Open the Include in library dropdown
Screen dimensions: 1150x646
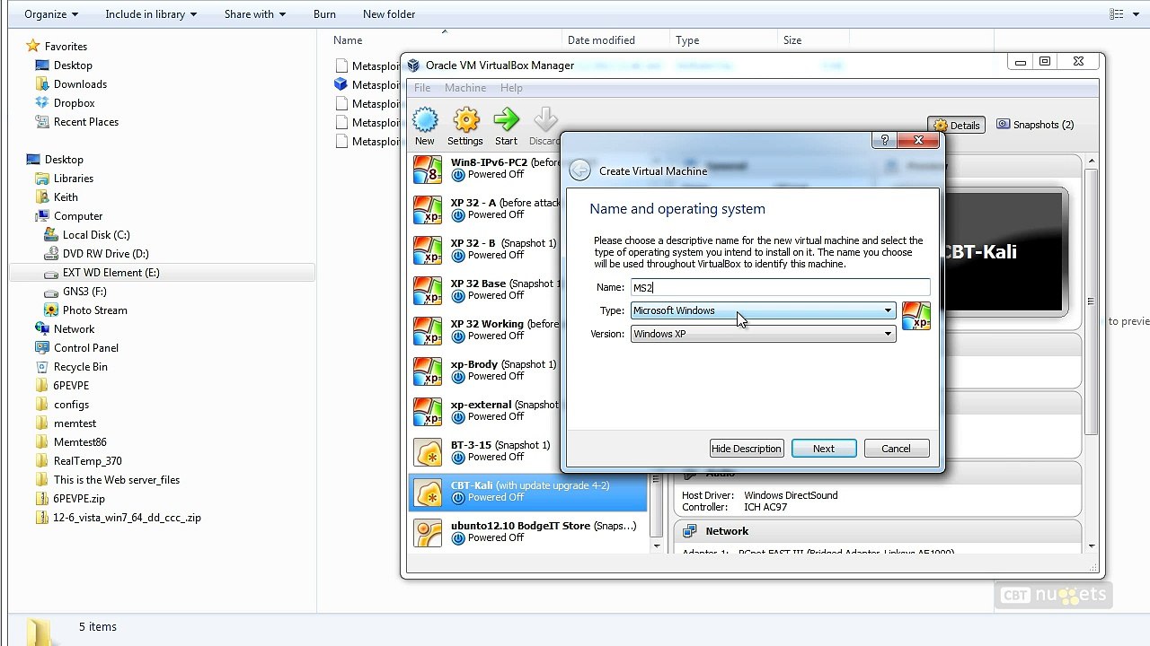click(151, 14)
